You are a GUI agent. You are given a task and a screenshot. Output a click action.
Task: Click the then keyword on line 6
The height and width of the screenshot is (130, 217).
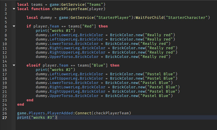click(x=103, y=26)
